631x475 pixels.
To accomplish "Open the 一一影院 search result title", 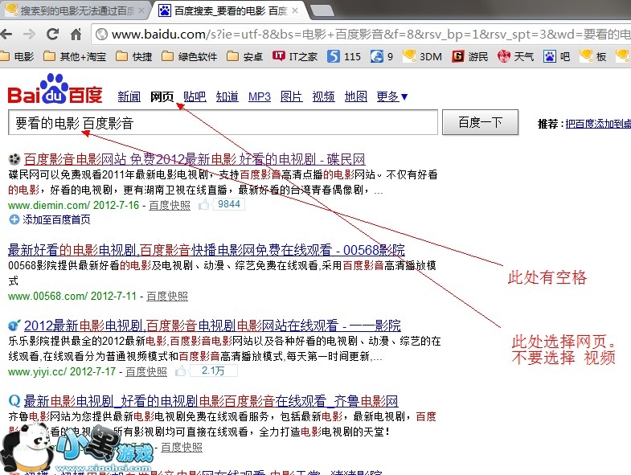I will coord(212,326).
